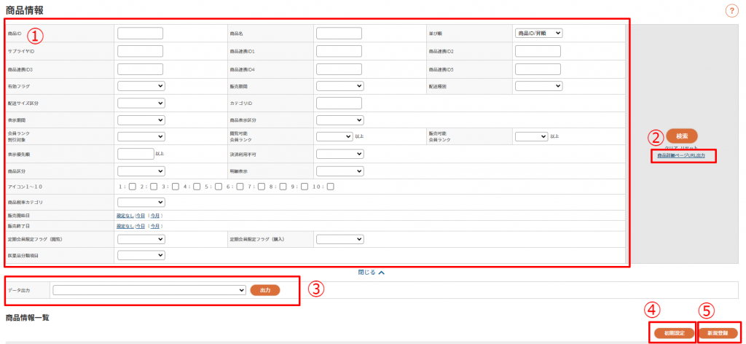Open the 配送サイズ区分 dropdown
Image resolution: width=746 pixels, height=344 pixels.
click(x=141, y=103)
